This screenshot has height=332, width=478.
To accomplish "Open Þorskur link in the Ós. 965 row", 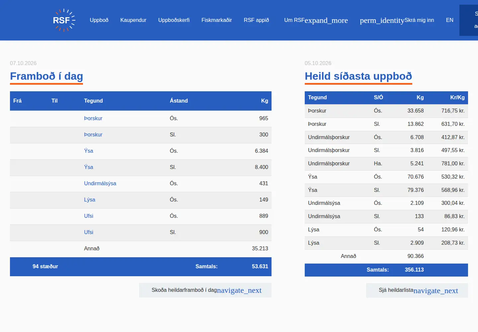I will [x=93, y=119].
